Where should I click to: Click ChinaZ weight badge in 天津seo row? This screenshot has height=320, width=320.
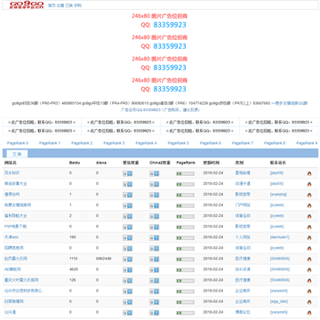point(154,237)
